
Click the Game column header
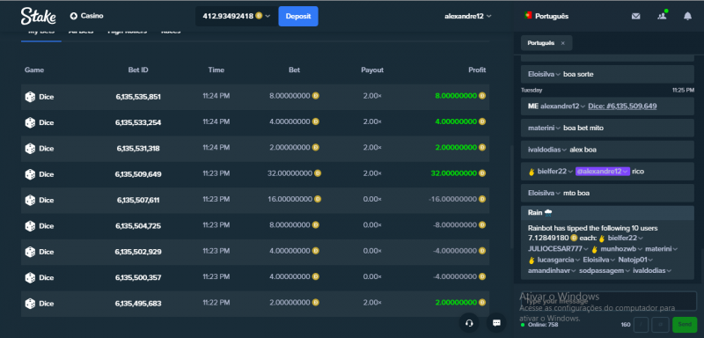[34, 70]
